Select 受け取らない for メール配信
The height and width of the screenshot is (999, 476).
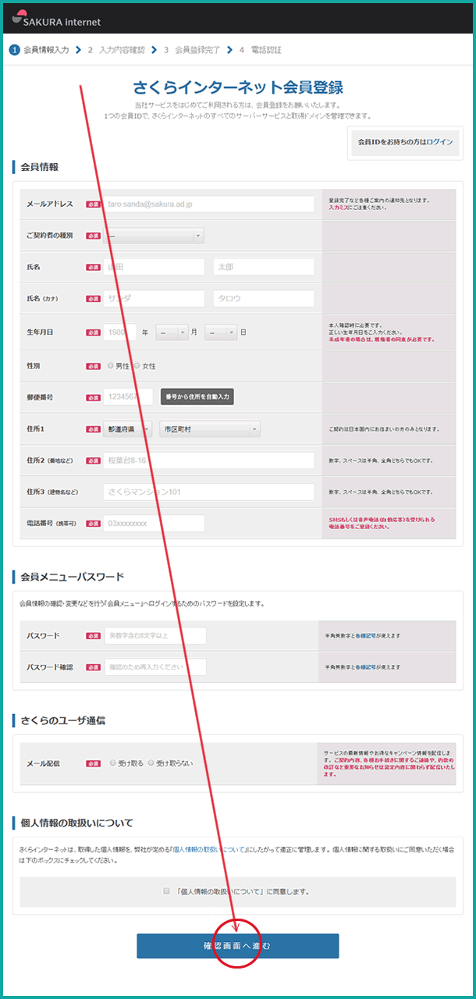pyautogui.click(x=151, y=763)
